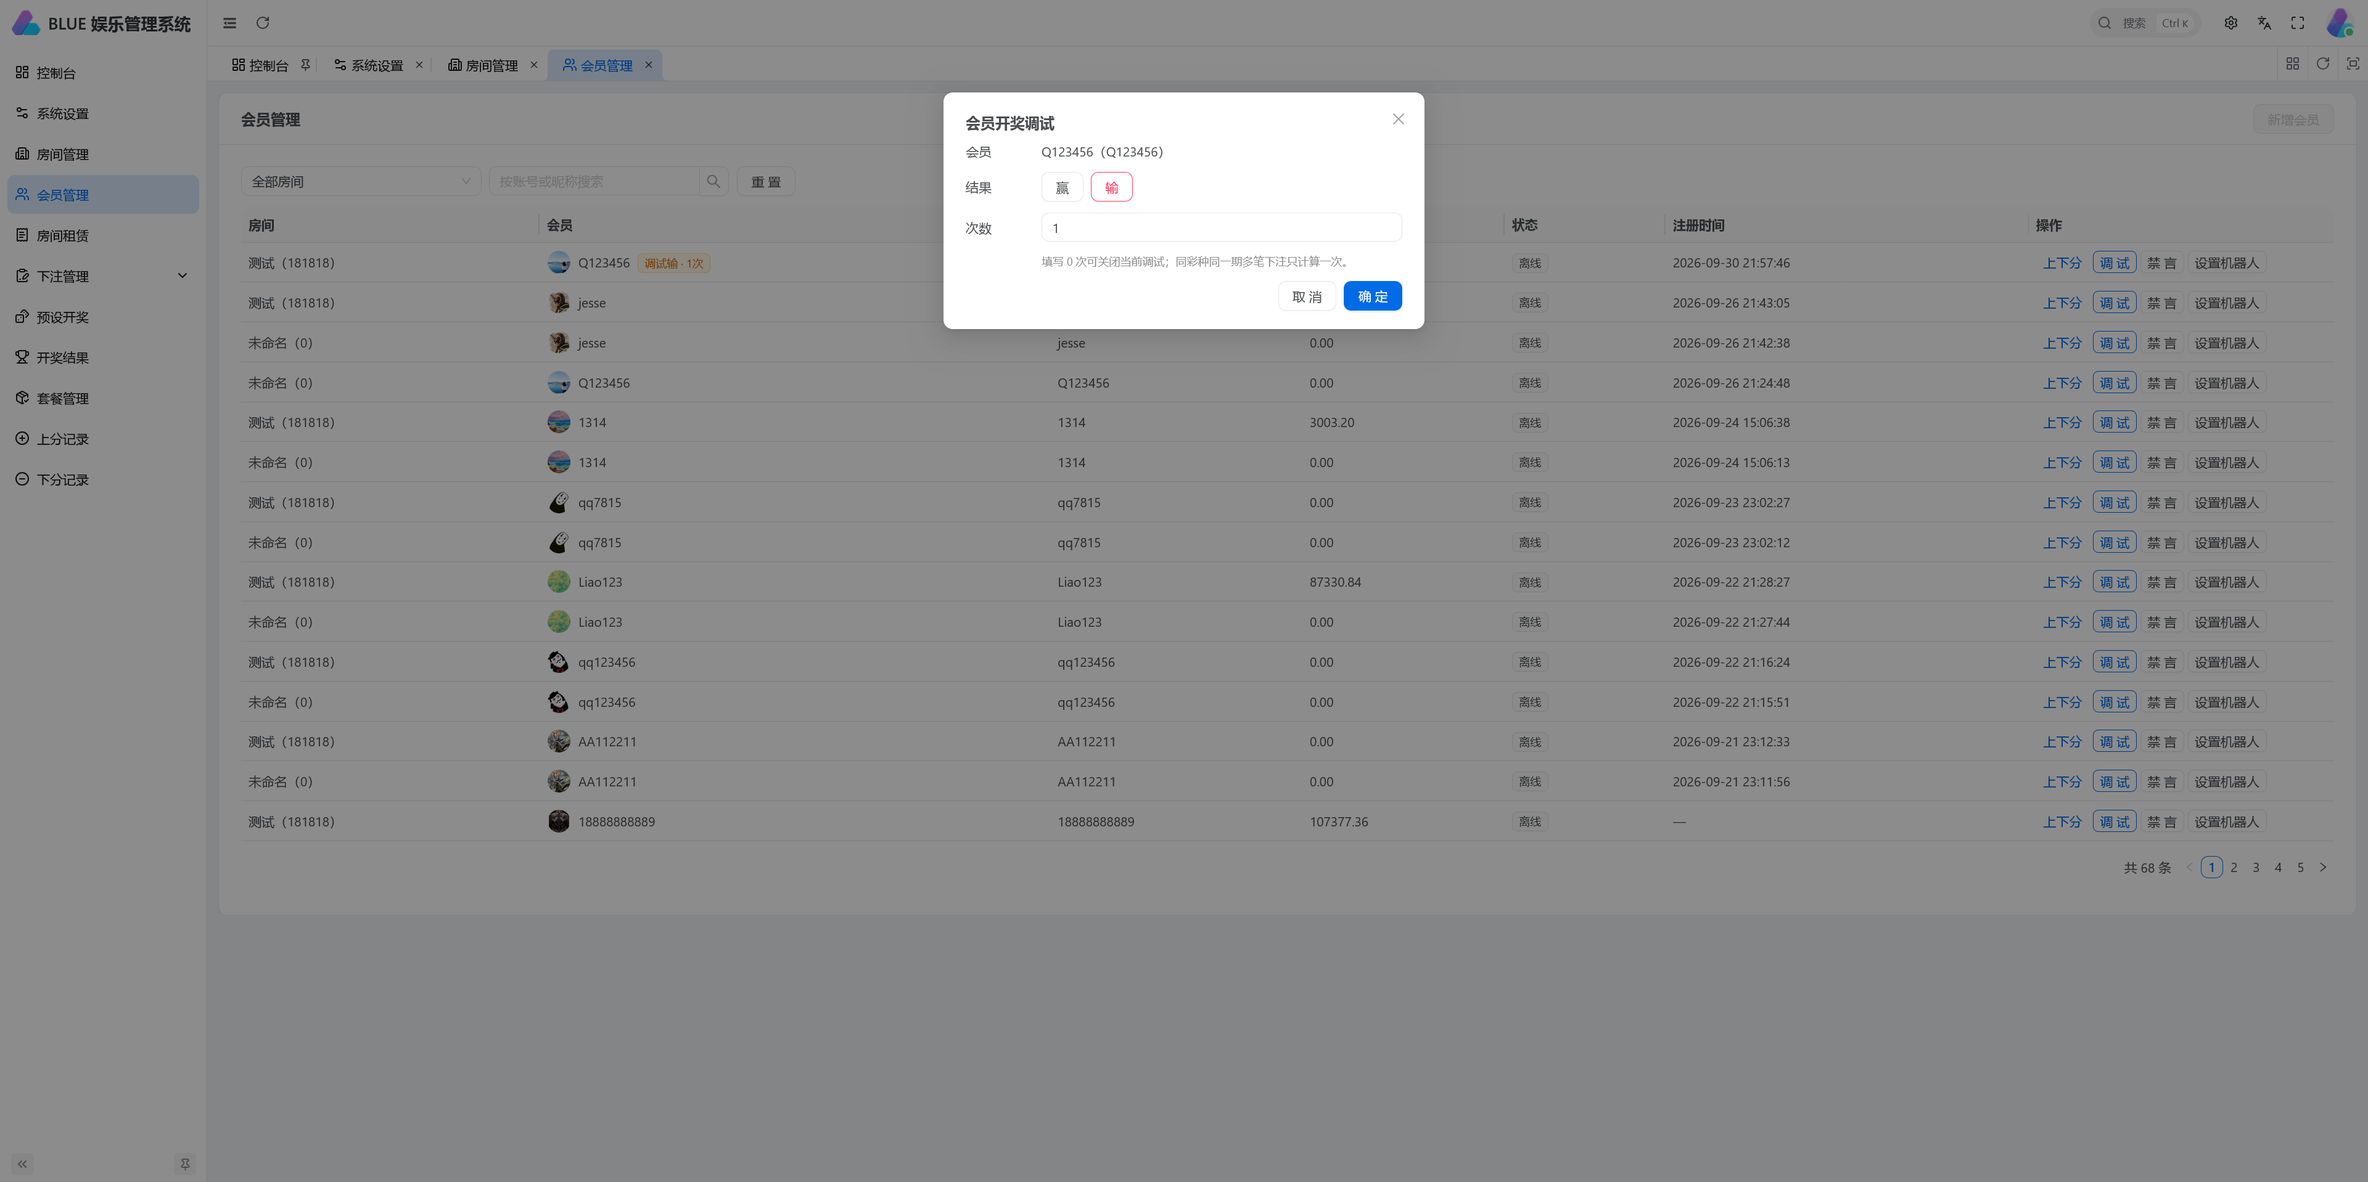This screenshot has width=2368, height=1182.
Task: Click 上下分 for the 18888888889 row
Action: click(2062, 822)
